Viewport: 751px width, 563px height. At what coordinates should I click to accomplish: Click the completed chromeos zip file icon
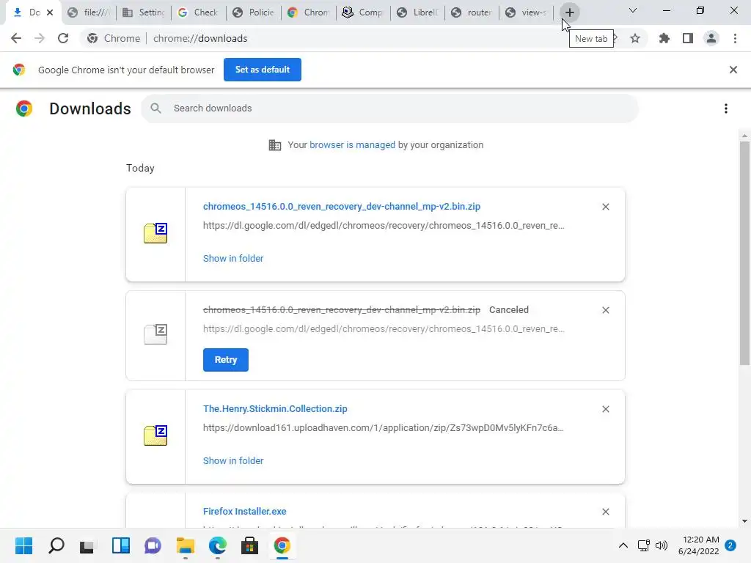(x=155, y=234)
